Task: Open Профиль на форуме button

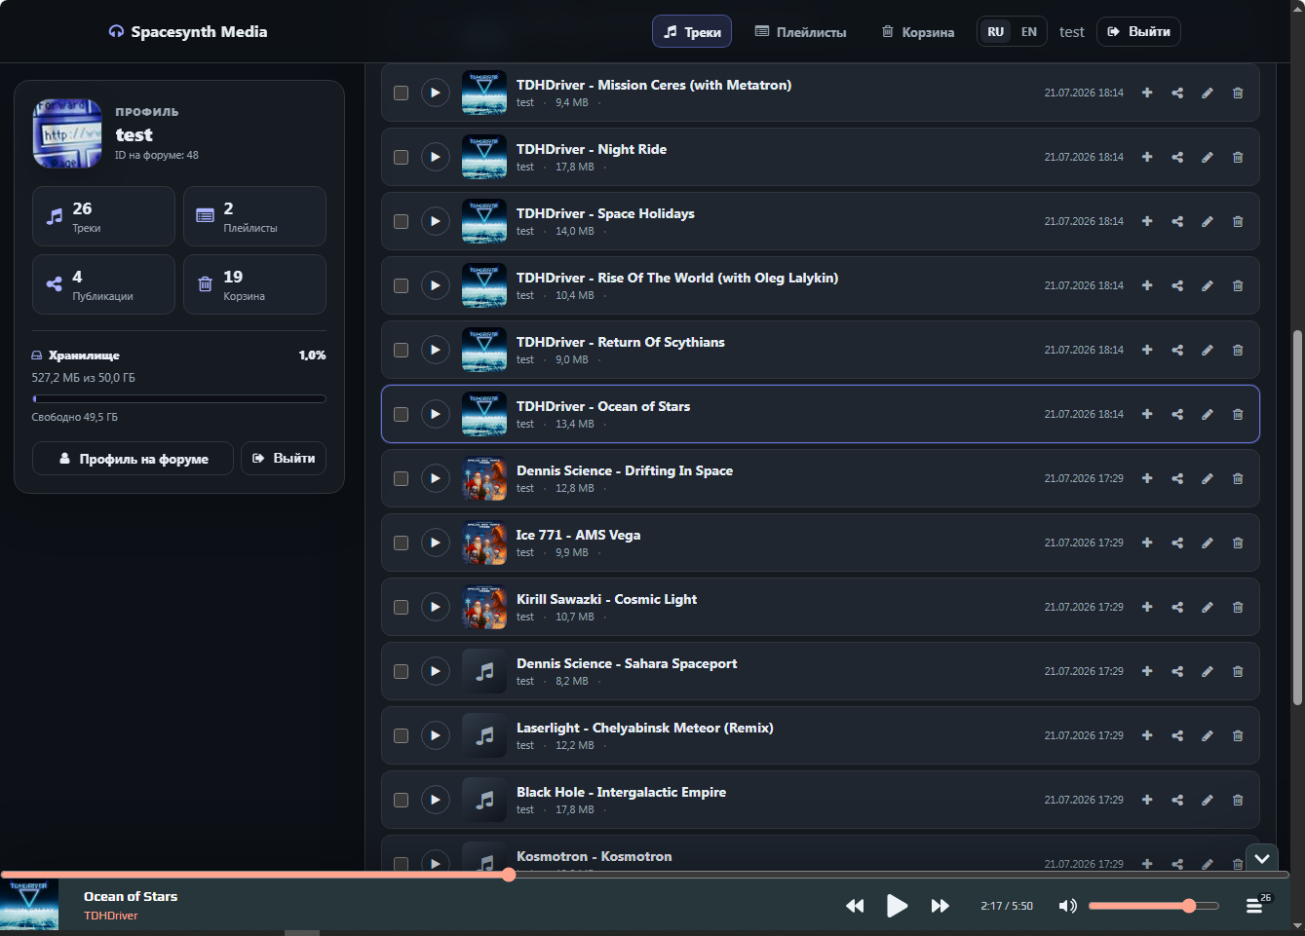Action: tap(134, 459)
